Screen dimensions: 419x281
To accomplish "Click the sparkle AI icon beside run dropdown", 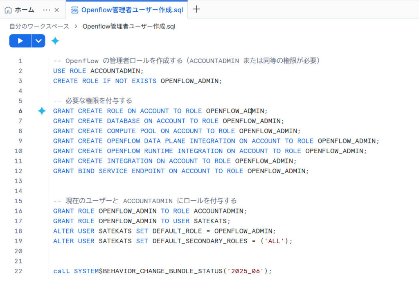I will tap(55, 41).
